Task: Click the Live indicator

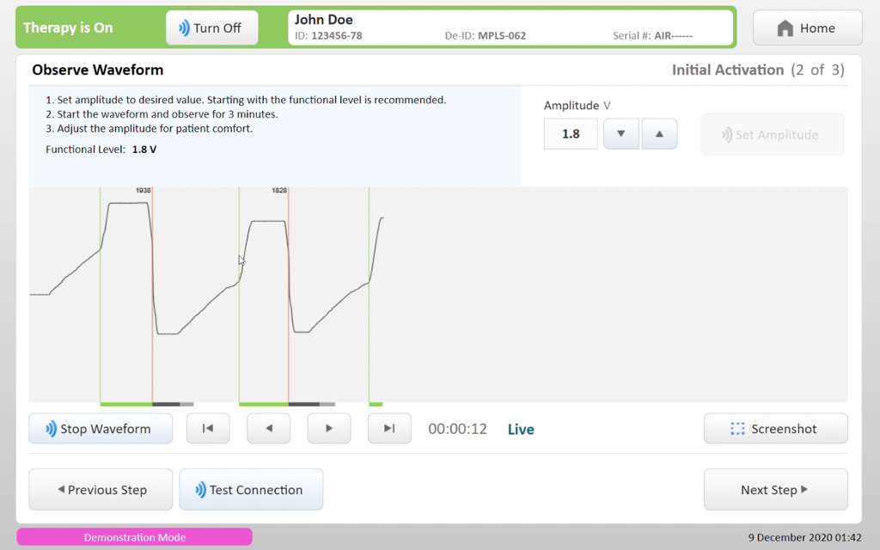Action: click(x=521, y=430)
